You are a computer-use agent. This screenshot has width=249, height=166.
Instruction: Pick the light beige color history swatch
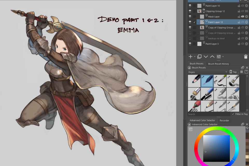click(247, 157)
